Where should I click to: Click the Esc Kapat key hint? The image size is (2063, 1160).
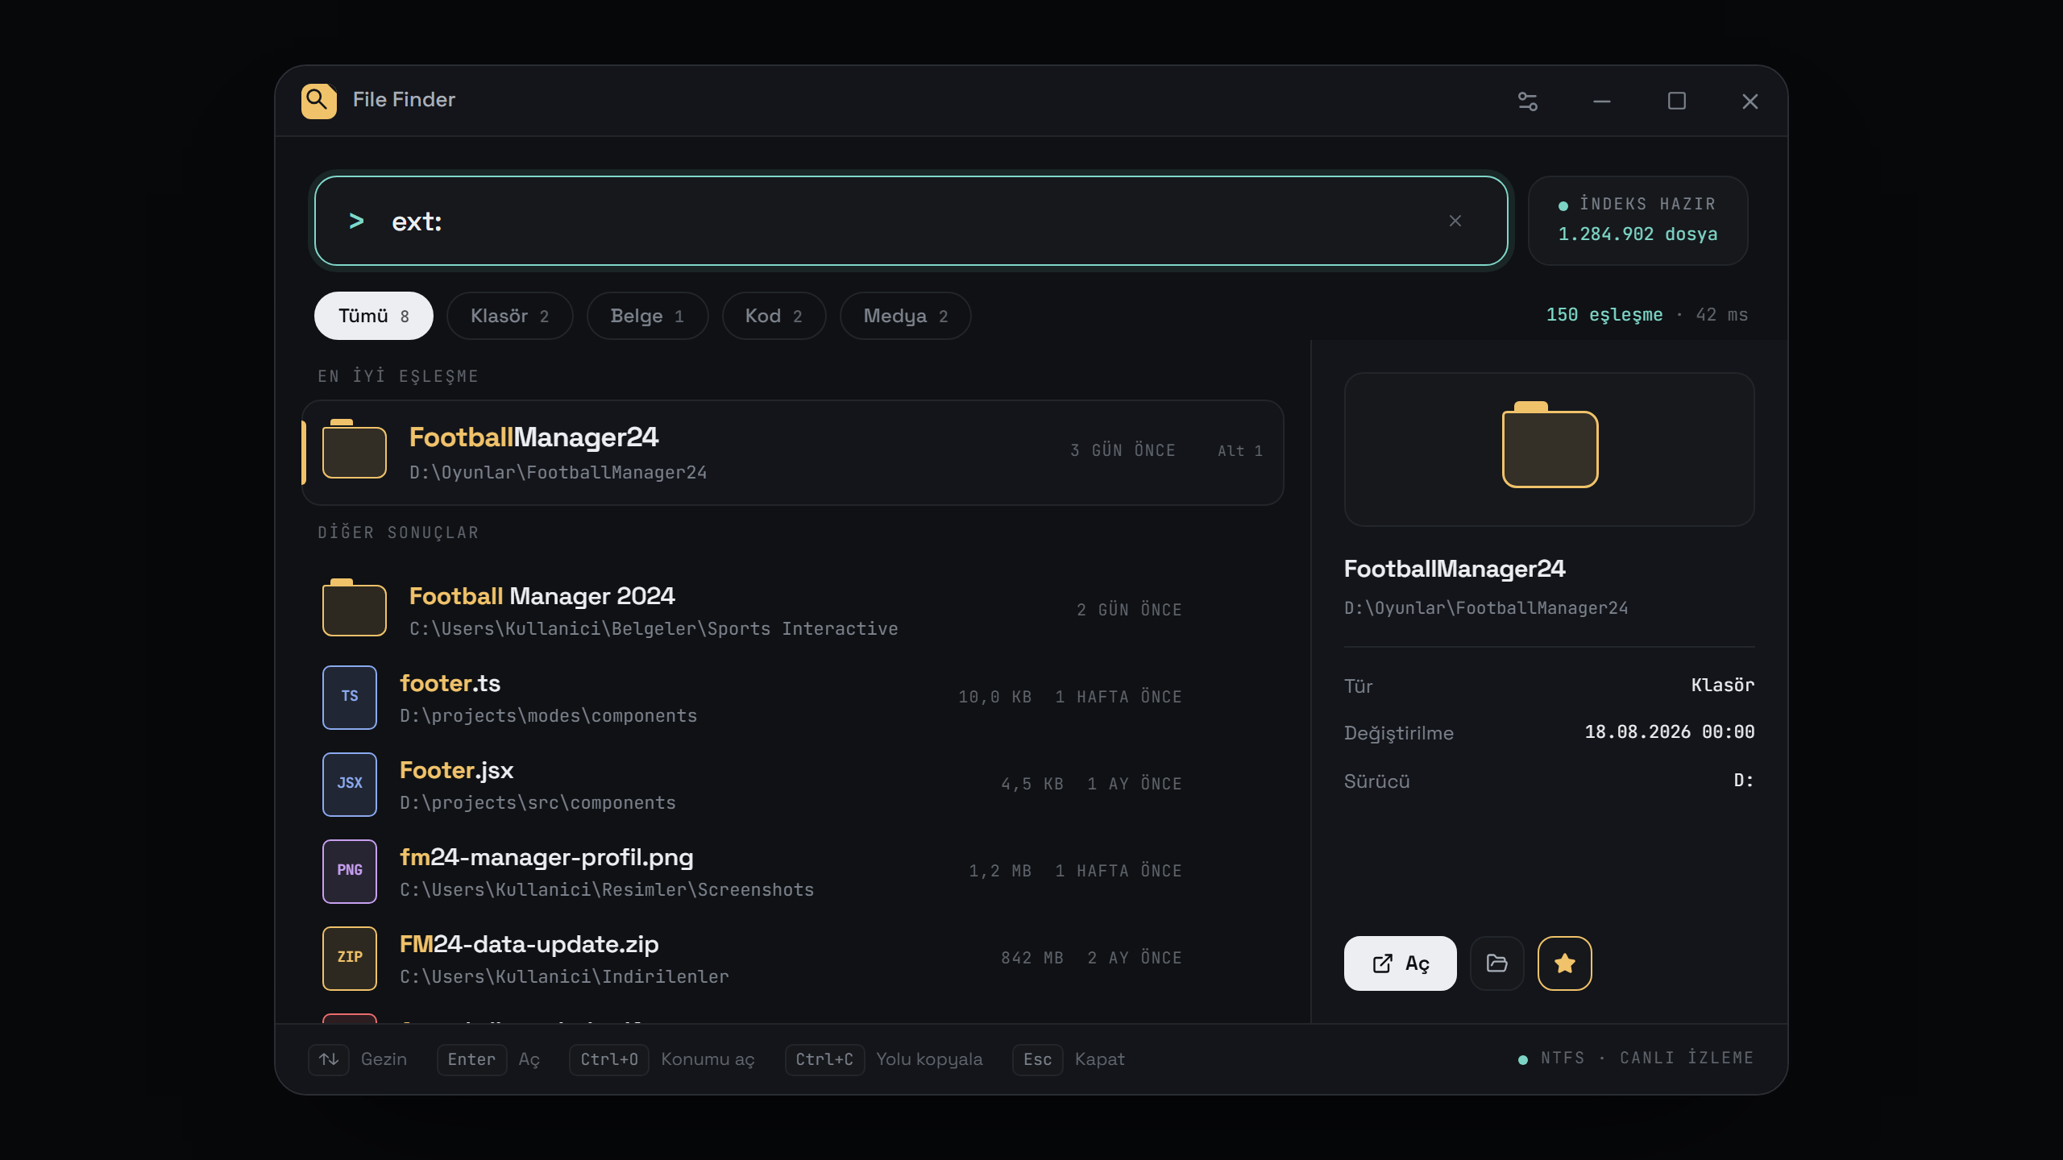pyautogui.click(x=1069, y=1059)
